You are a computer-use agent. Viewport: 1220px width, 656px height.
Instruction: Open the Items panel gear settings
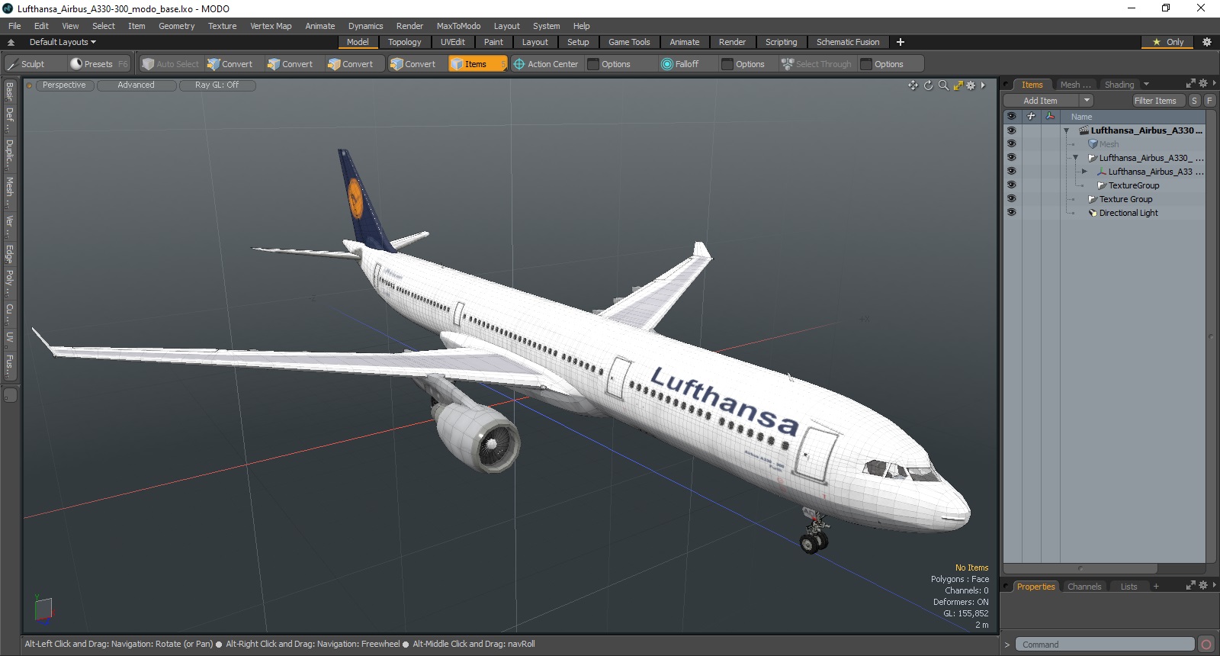1203,84
